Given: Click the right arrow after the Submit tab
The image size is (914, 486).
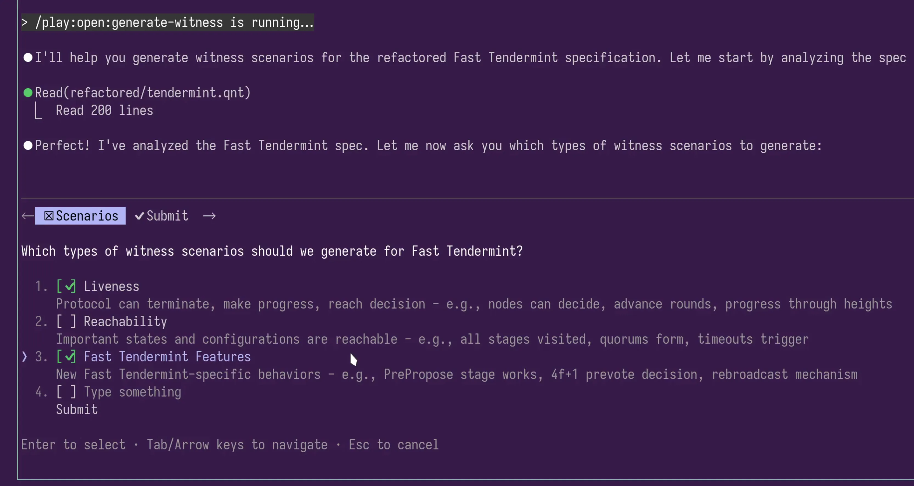Looking at the screenshot, I should [209, 215].
